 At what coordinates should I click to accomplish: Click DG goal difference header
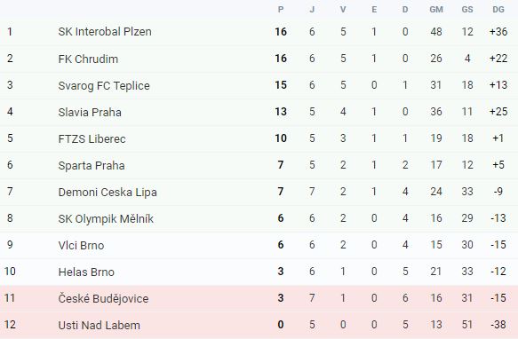(x=498, y=10)
